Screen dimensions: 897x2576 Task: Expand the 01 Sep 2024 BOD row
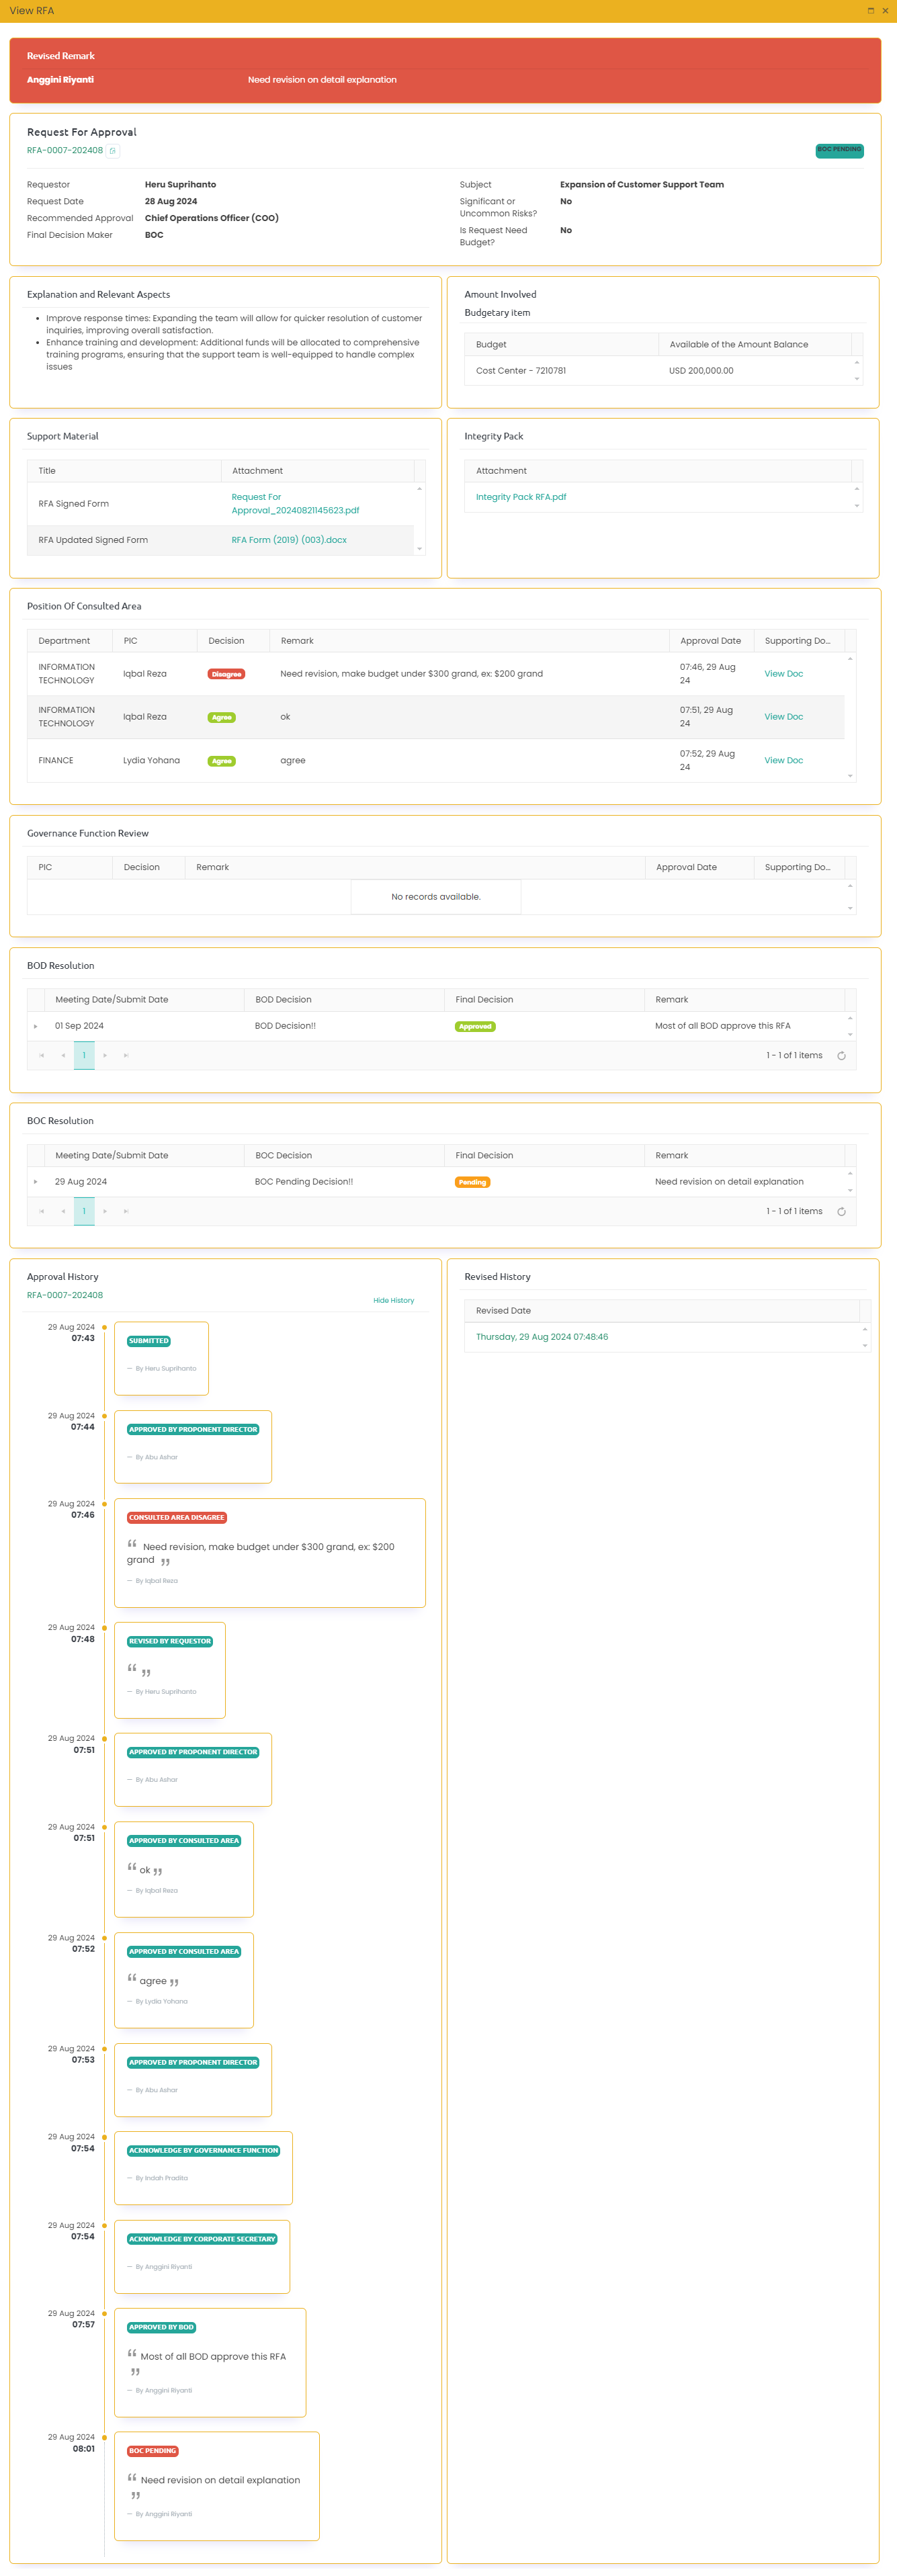point(36,1027)
